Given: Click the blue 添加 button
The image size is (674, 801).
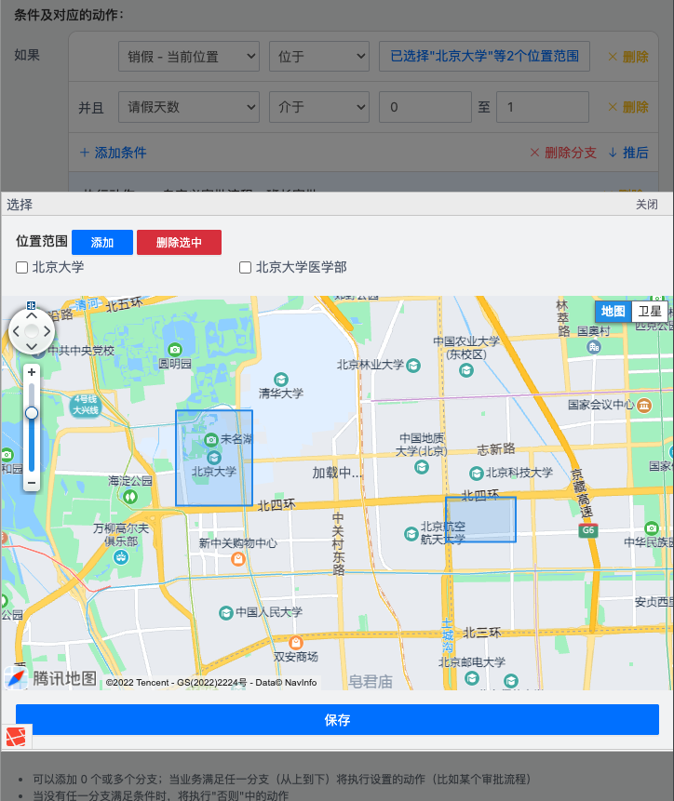Looking at the screenshot, I should (102, 242).
